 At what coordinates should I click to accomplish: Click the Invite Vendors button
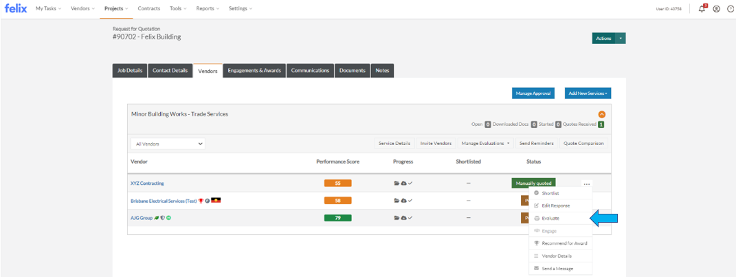click(436, 143)
